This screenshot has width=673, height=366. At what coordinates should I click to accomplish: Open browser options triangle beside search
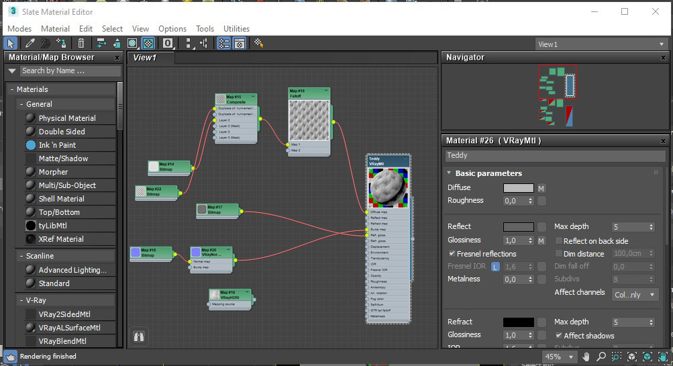pos(12,71)
